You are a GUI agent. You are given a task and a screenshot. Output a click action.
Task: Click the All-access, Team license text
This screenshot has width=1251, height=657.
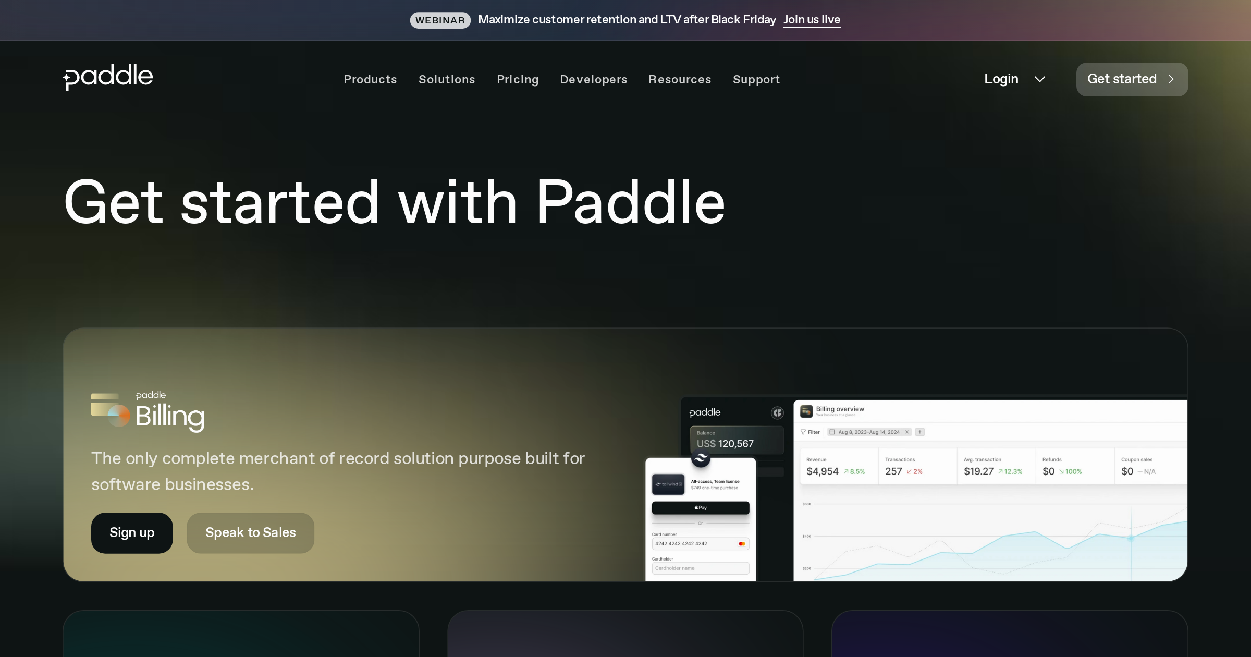tap(715, 481)
